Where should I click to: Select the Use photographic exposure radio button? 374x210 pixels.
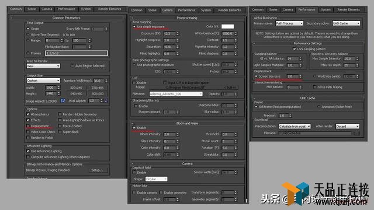click(134, 65)
